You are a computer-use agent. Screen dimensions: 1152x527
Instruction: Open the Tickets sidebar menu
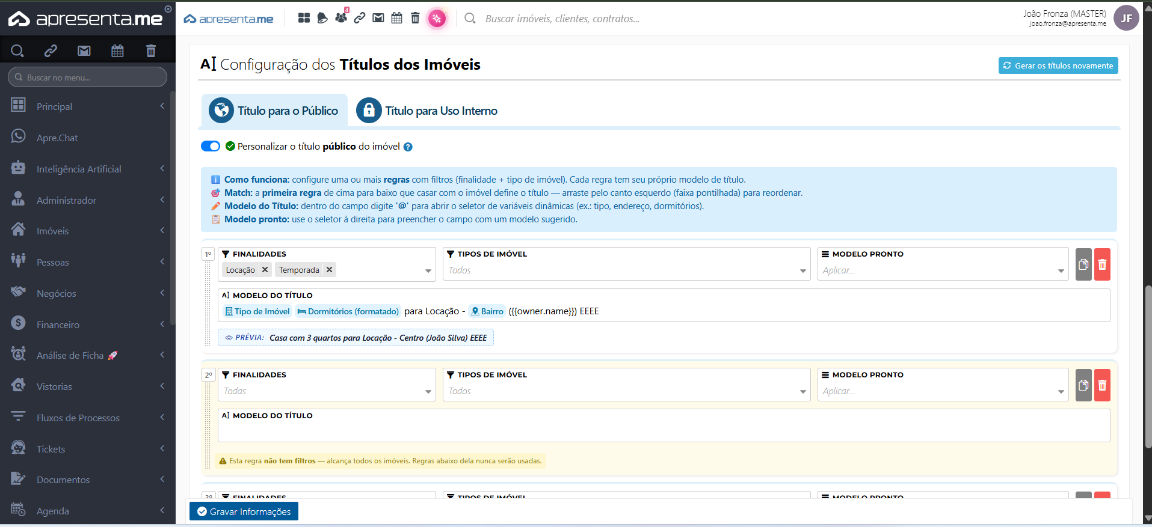[88, 449]
